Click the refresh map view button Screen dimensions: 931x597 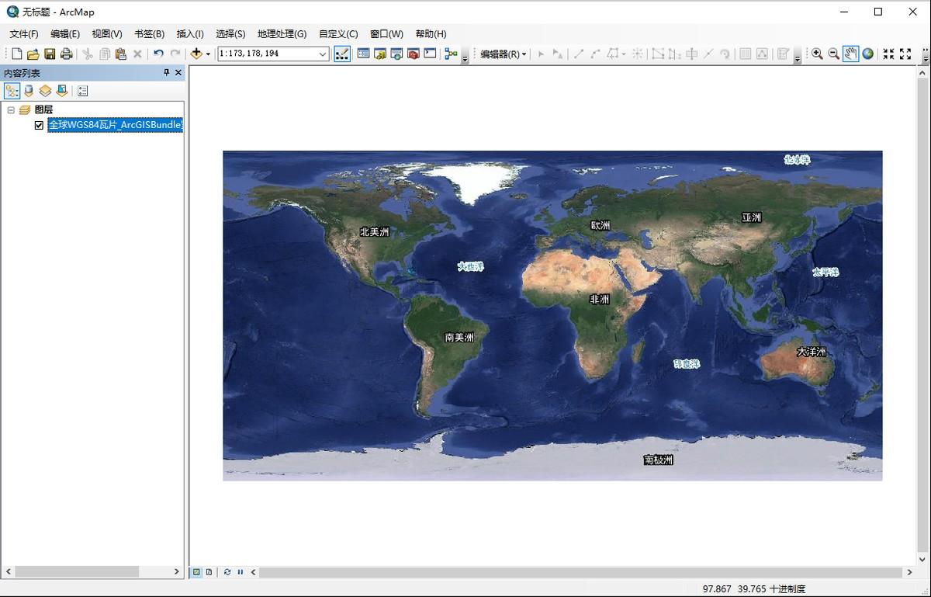pos(227,572)
